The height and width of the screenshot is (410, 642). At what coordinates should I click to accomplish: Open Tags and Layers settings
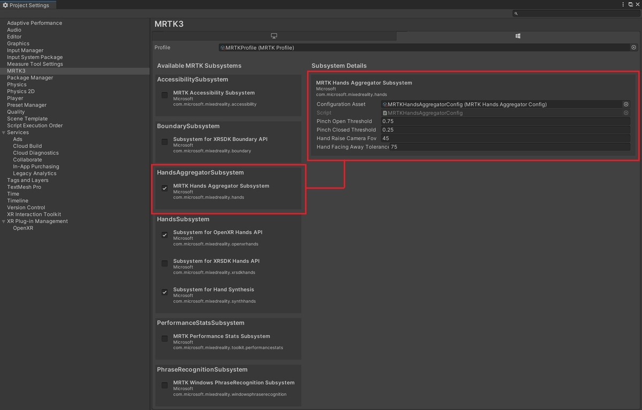(28, 180)
